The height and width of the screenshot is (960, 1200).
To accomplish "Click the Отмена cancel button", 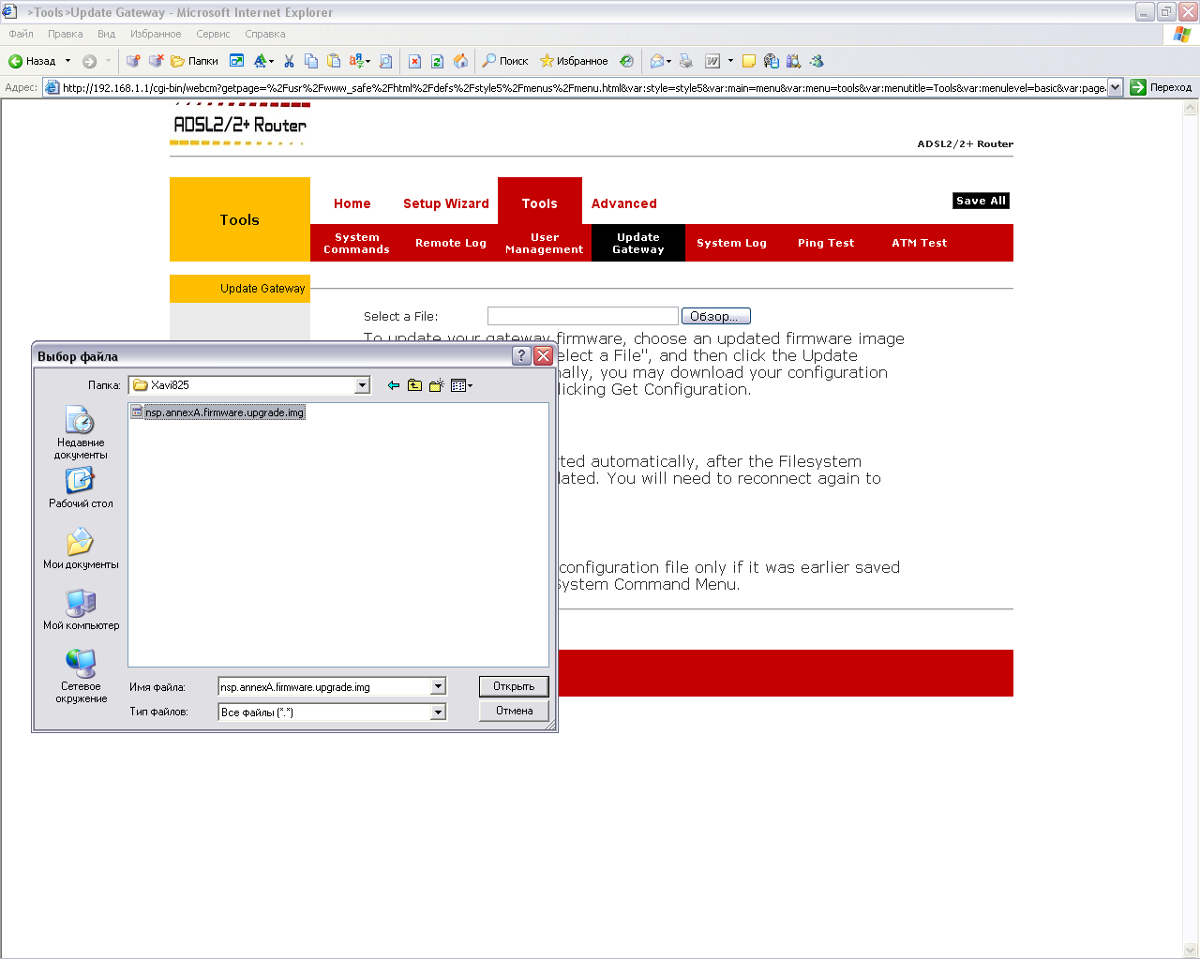I will click(x=514, y=711).
